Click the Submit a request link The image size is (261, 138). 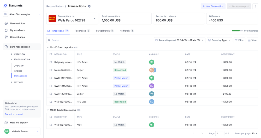click(14, 114)
